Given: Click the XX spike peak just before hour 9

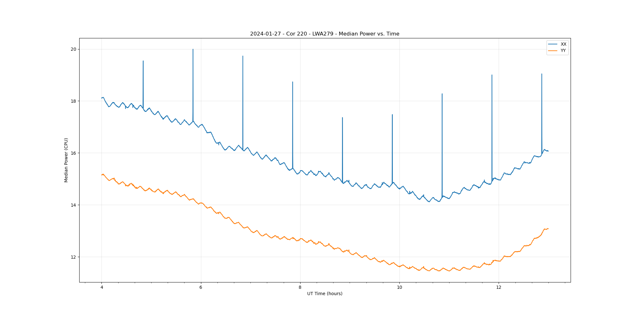Looking at the screenshot, I should click(x=342, y=118).
